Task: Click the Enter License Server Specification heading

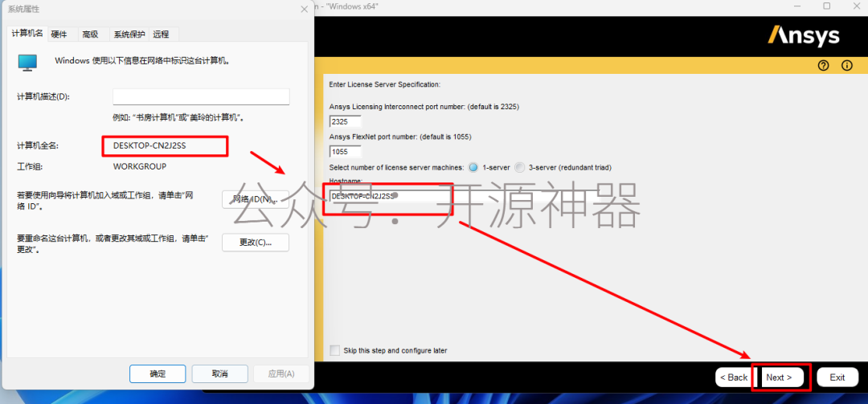Action: pyautogui.click(x=385, y=84)
